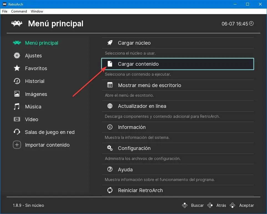Click the 'Menú principal' header title
267x214 pixels.
56,24
